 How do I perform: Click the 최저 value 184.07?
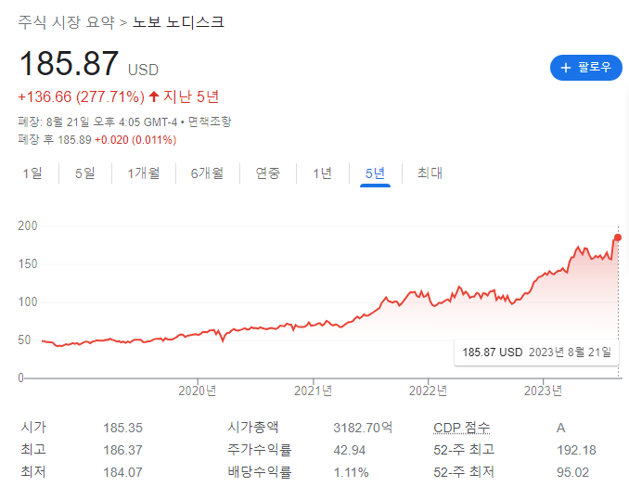click(122, 472)
